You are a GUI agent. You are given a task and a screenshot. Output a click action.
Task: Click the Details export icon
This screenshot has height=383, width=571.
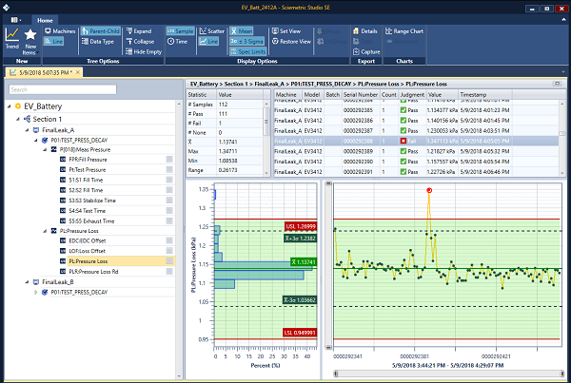[x=366, y=31]
